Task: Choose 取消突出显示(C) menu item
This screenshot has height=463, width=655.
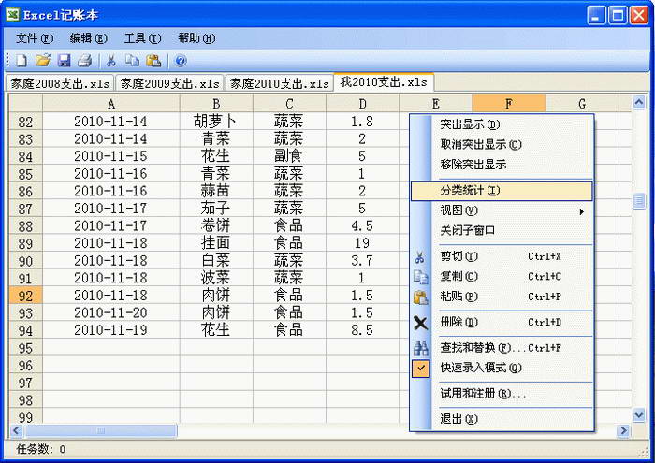Action: pyautogui.click(x=502, y=144)
